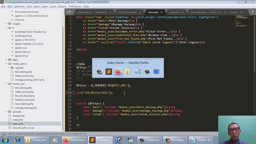Expand the login folder arrow

[6, 60]
